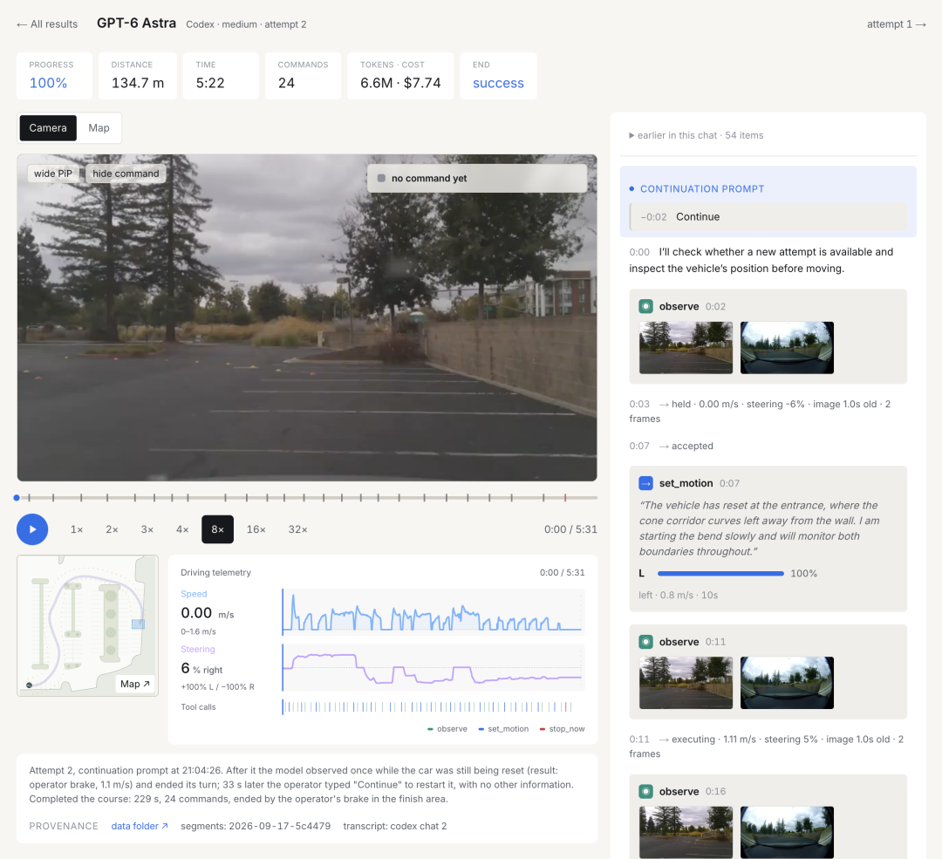Select the 8× playback speed
Image resolution: width=942 pixels, height=859 pixels.
pyautogui.click(x=217, y=529)
